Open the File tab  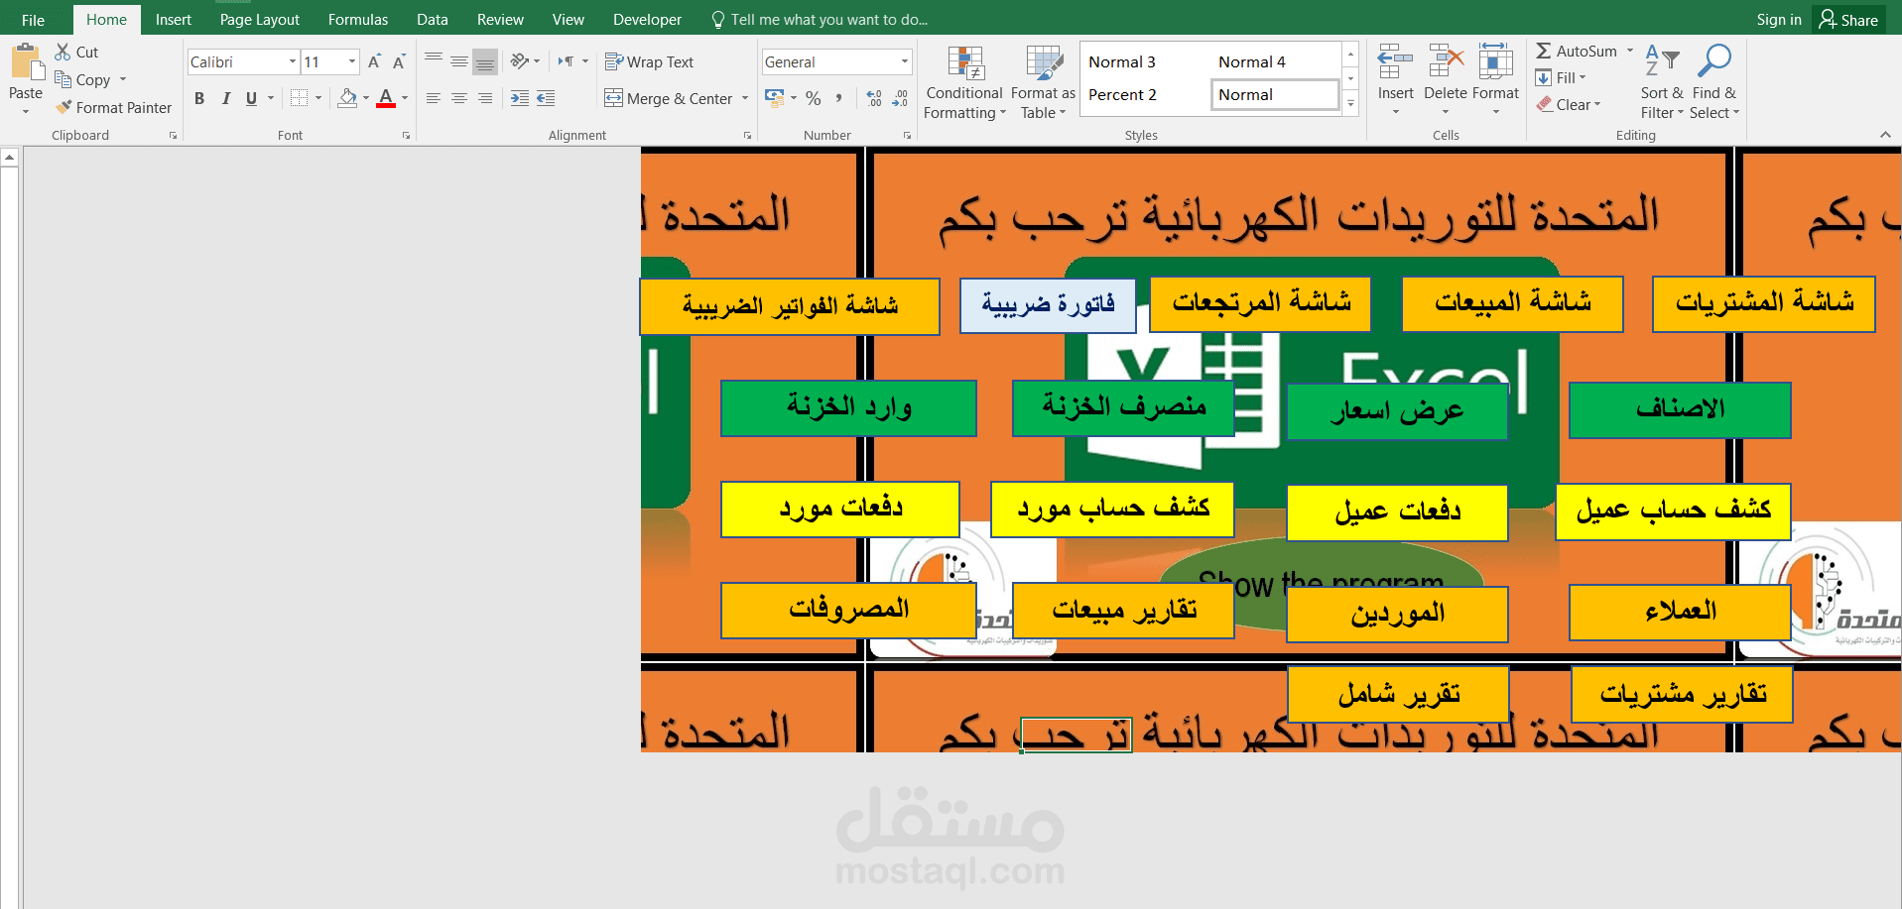33,20
